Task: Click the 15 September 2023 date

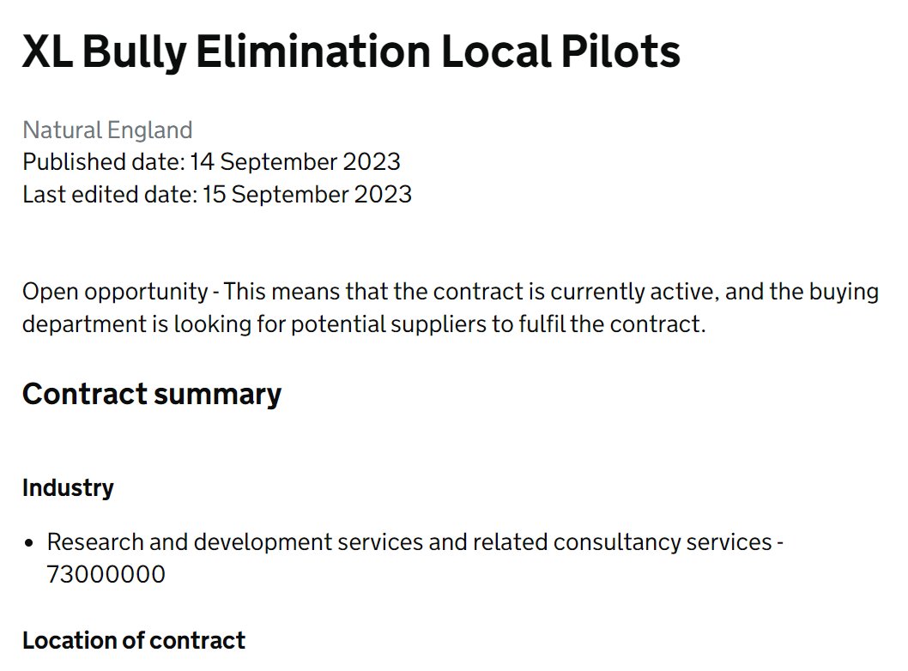Action: (307, 195)
